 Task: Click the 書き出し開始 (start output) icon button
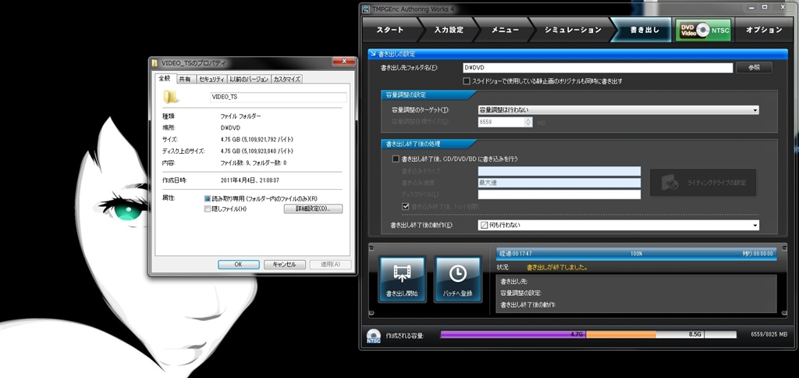click(x=402, y=280)
